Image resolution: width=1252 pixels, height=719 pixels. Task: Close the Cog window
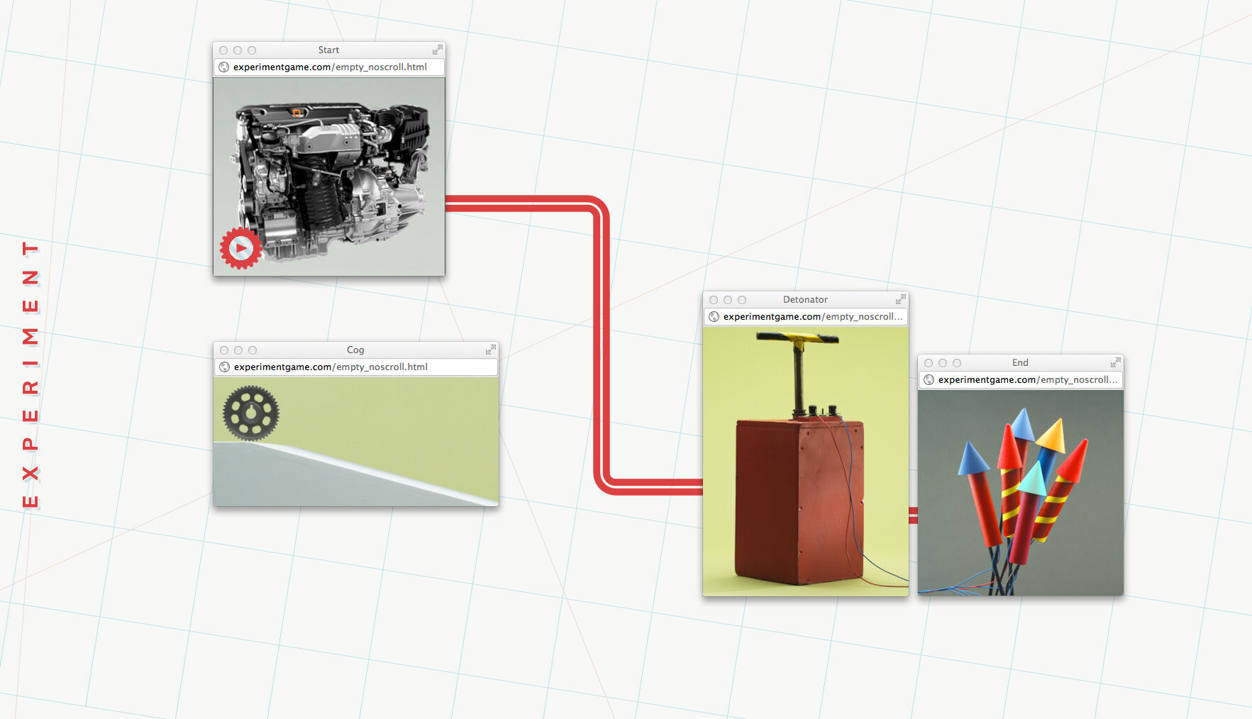point(224,350)
